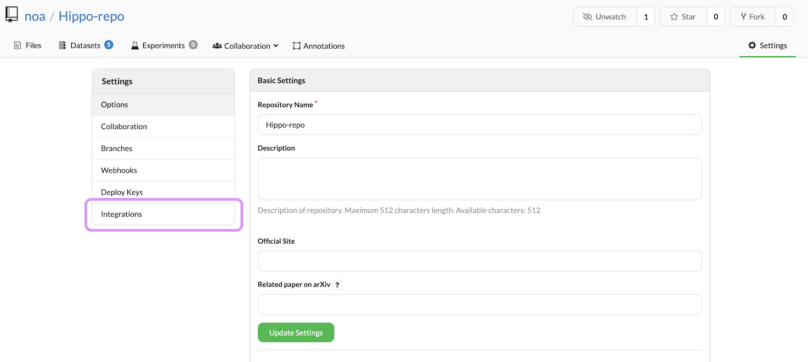Expand the Collaboration dropdown menu
808x362 pixels.
246,46
